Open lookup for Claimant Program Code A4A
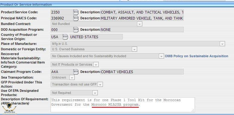This screenshot has width=234, height=115. pos(76,72)
